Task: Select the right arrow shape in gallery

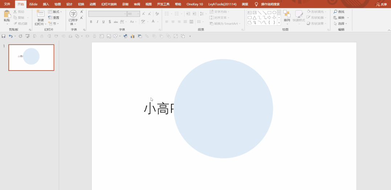Action: tap(269, 18)
